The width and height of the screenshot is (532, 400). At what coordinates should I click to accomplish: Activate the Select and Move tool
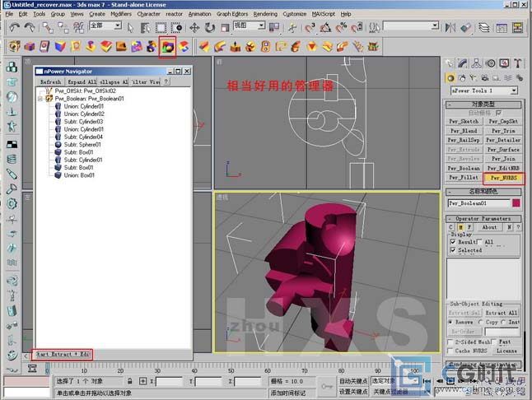(x=194, y=27)
